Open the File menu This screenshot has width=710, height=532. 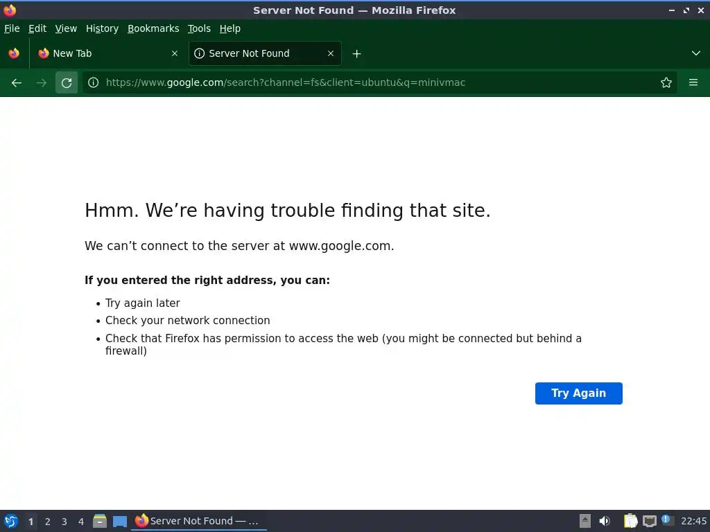12,28
